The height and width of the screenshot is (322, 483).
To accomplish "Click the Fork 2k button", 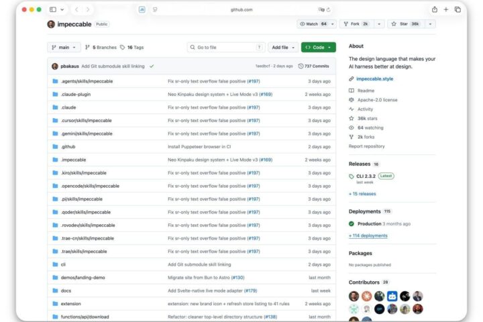I will 356,23.
